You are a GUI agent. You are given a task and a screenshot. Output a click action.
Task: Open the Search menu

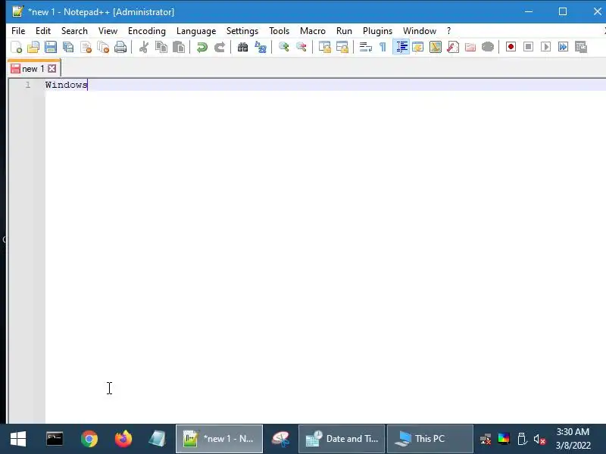(74, 31)
